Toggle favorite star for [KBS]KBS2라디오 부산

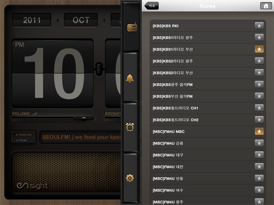click(x=259, y=73)
